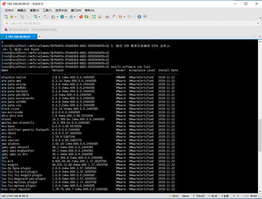Viewport: 262px width, 199px height.
Task: Open the address bar history dropdown
Action: click(x=258, y=23)
